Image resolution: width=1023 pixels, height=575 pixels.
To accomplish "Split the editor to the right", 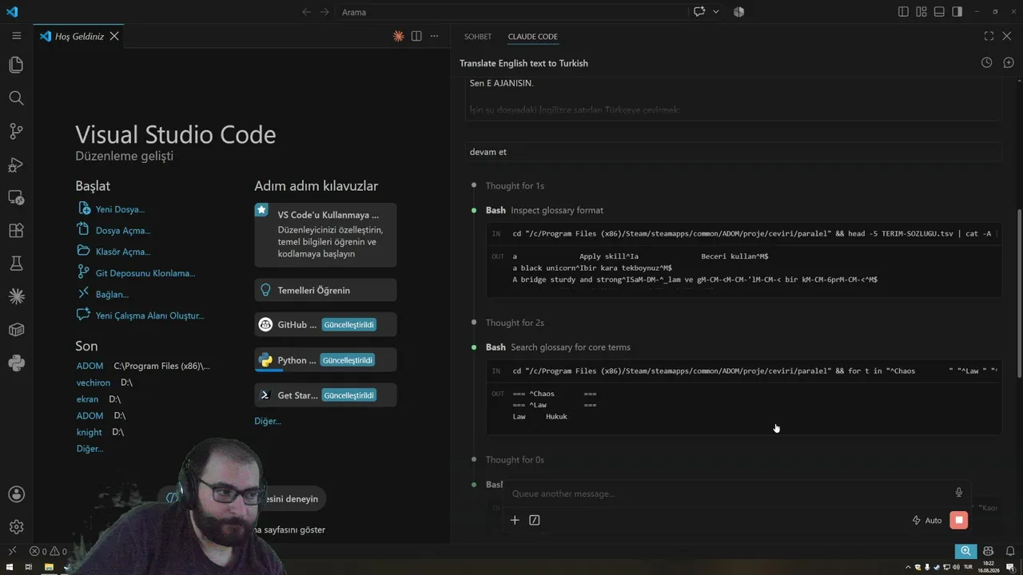I will pyautogui.click(x=416, y=36).
